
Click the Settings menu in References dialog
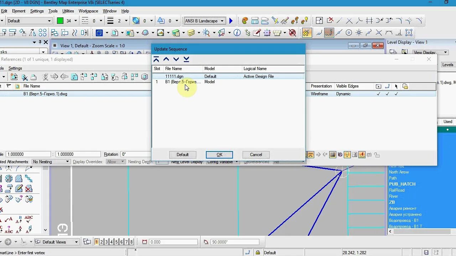(15, 68)
